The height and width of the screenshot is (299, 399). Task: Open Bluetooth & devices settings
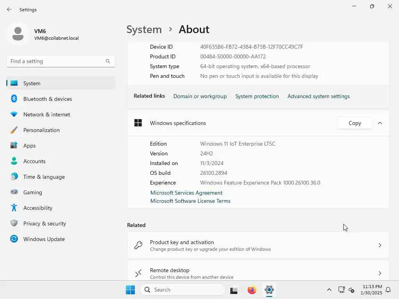tap(60, 98)
